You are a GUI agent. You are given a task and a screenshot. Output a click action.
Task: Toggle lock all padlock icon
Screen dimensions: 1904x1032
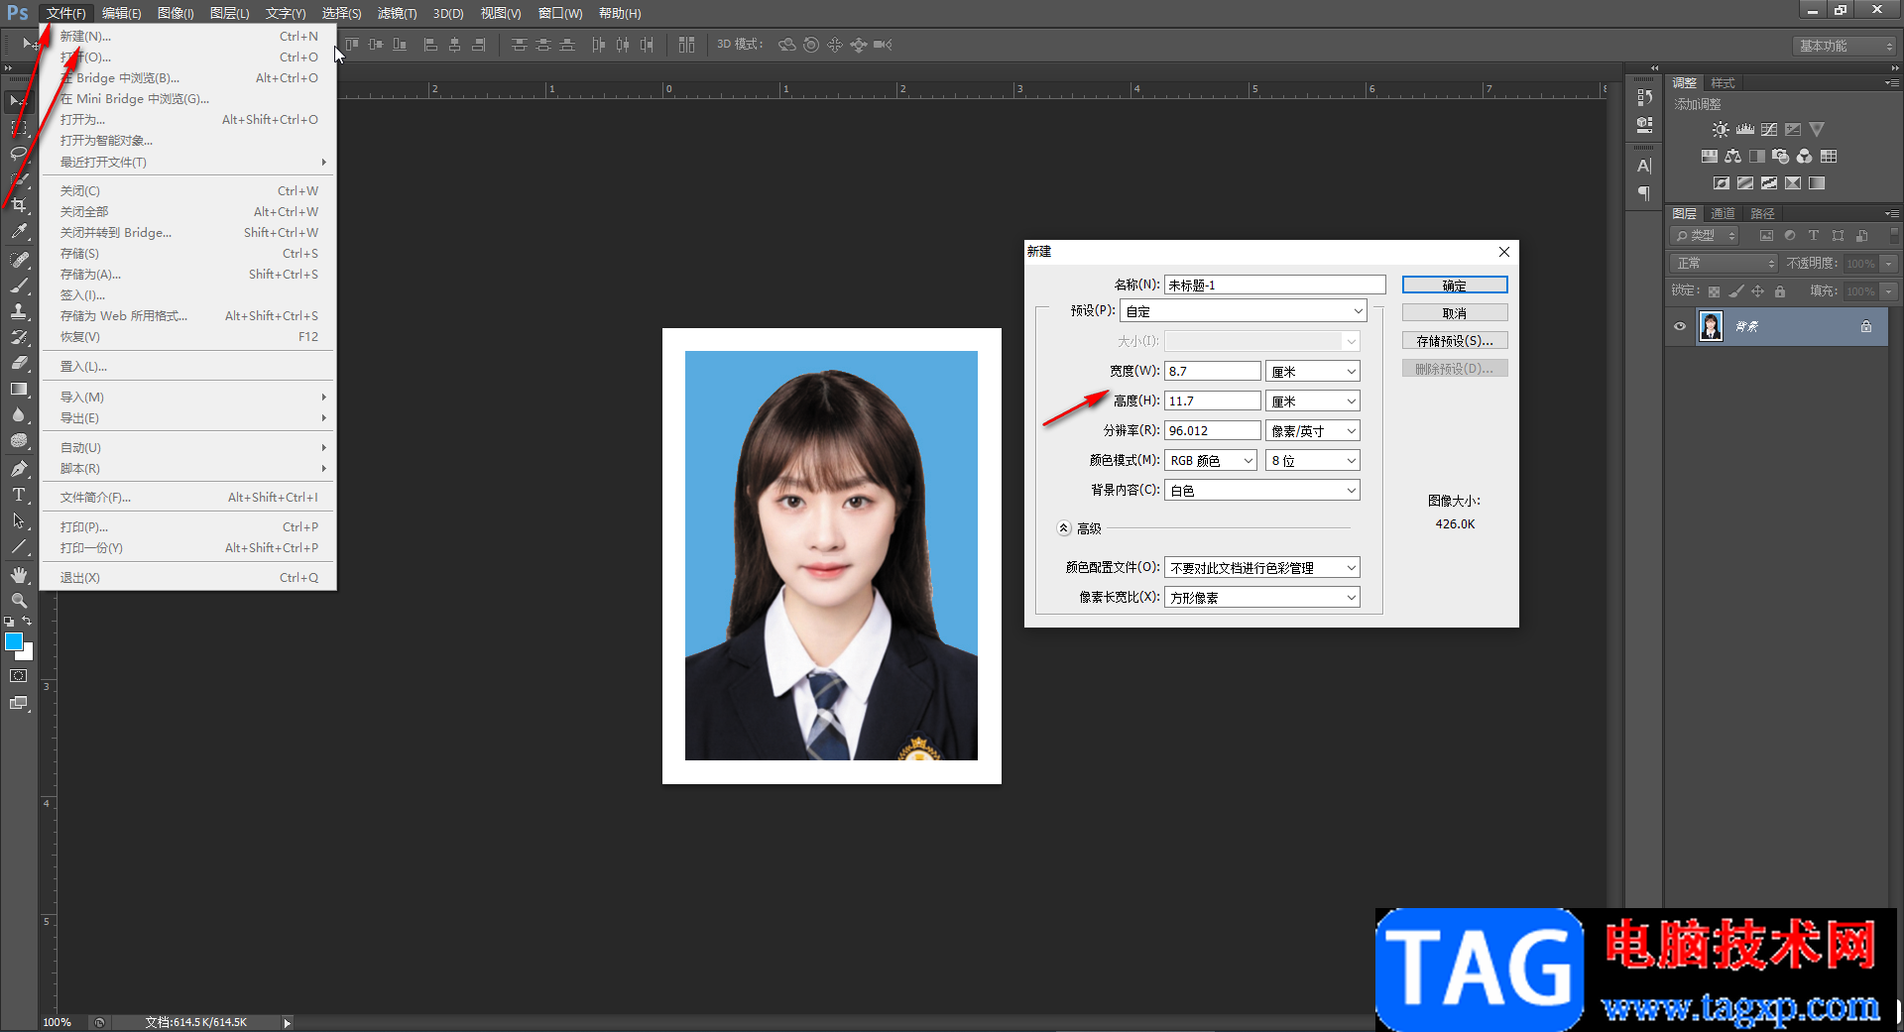tap(1780, 291)
